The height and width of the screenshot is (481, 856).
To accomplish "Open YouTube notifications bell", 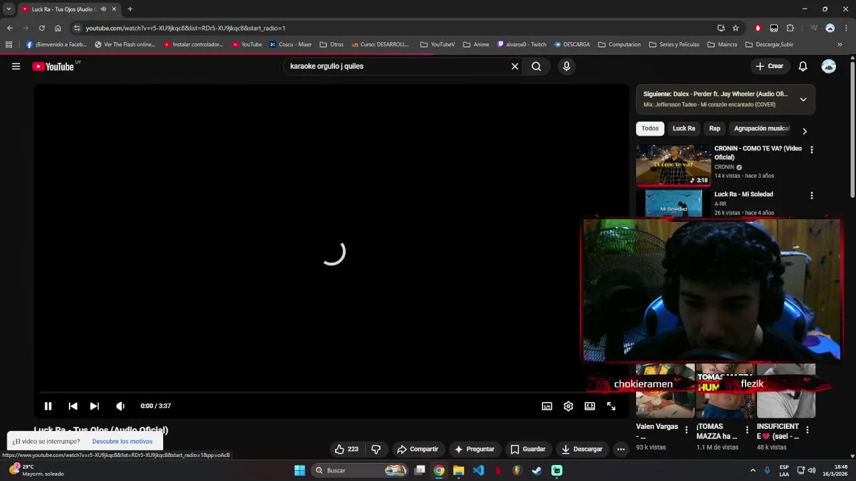I will tap(803, 66).
